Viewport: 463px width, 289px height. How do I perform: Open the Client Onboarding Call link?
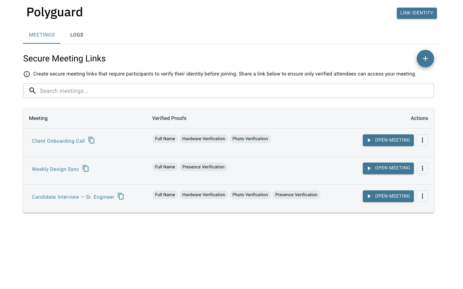58,141
